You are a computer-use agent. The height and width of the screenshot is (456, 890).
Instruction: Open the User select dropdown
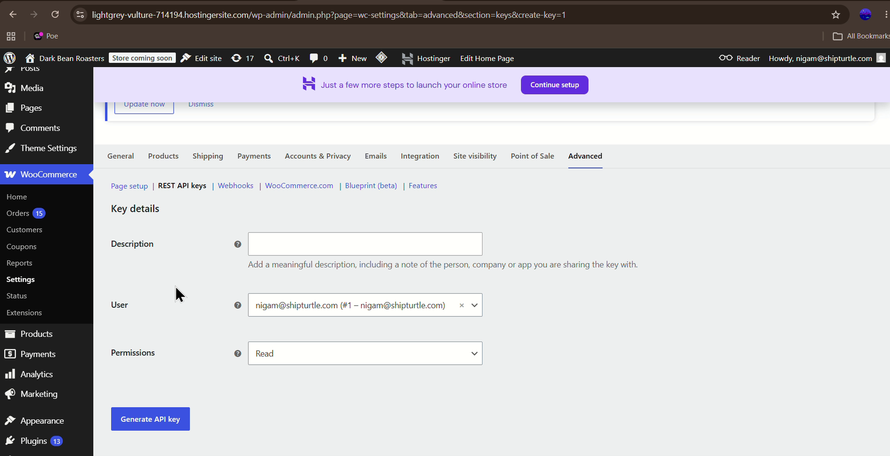click(365, 305)
